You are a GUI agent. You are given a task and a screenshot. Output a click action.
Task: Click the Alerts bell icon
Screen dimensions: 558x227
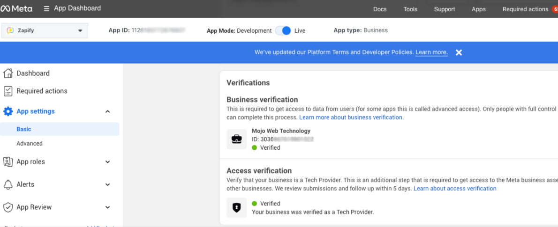(8, 184)
